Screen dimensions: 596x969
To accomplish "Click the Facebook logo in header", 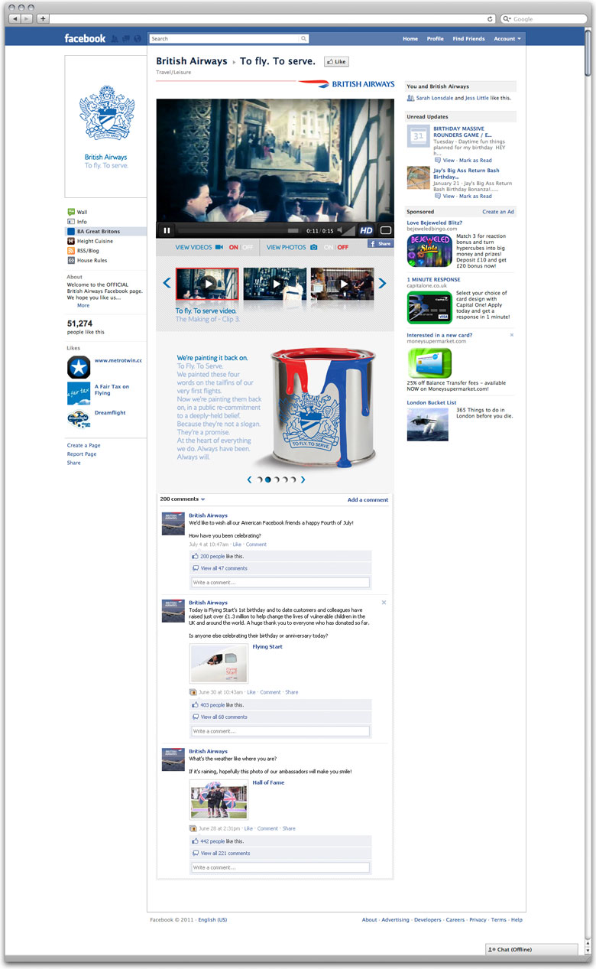I will pos(85,38).
